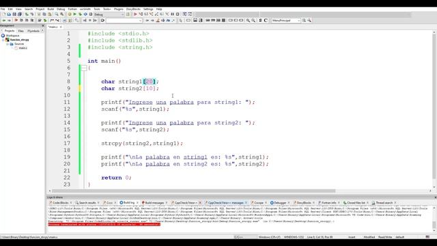Click line number 22 in the margin
Image resolution: width=437 pixels, height=246 pixels.
click(67, 178)
